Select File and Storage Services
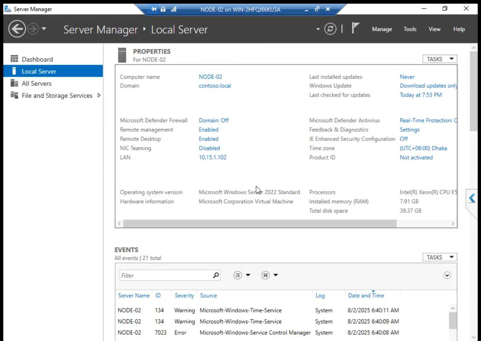 [57, 95]
